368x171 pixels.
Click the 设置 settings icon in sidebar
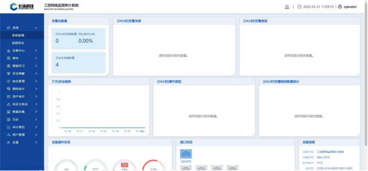(x=9, y=142)
